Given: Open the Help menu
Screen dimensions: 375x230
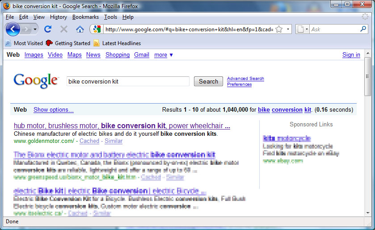Looking at the screenshot, I should [128, 17].
